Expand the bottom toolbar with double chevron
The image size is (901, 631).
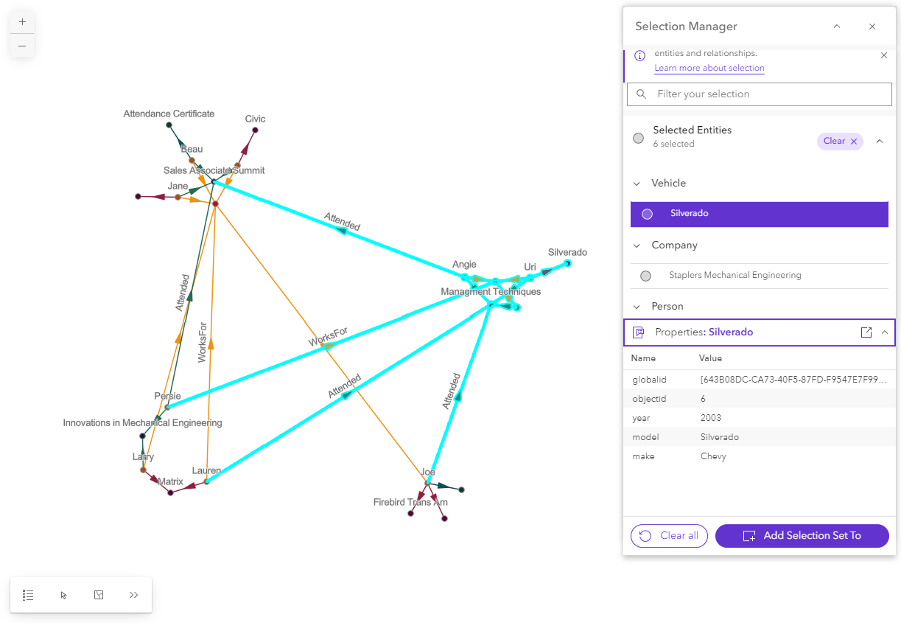133,595
